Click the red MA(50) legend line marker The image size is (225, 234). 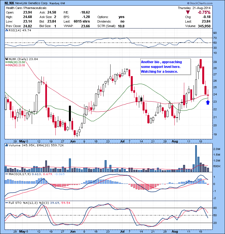point(6,65)
